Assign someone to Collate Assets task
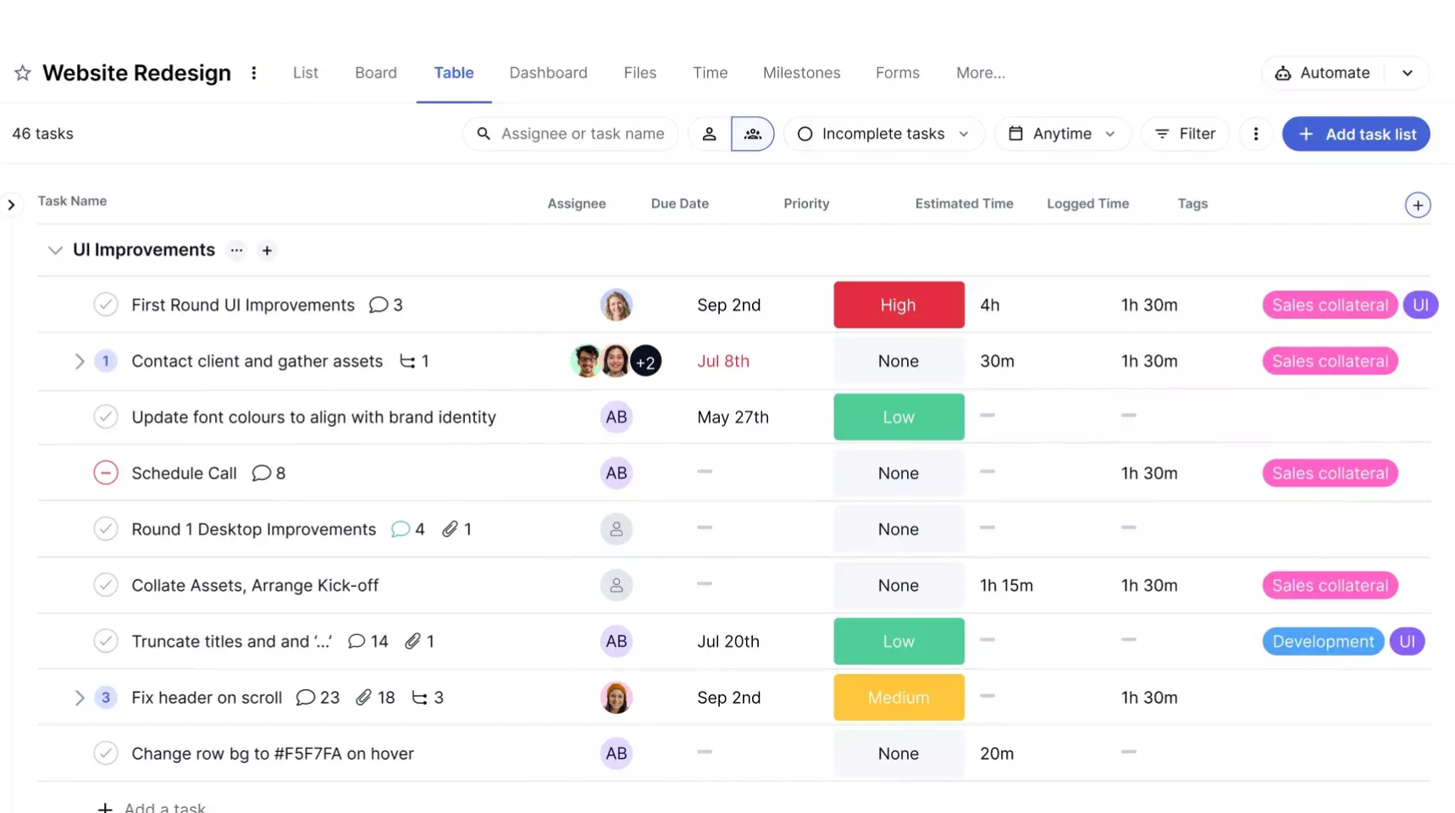The height and width of the screenshot is (813, 1455). point(617,585)
